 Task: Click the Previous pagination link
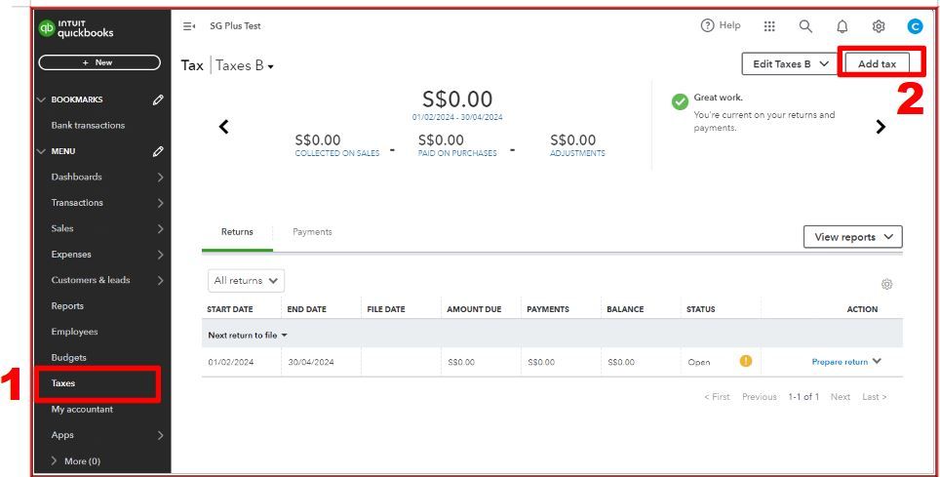(x=760, y=397)
